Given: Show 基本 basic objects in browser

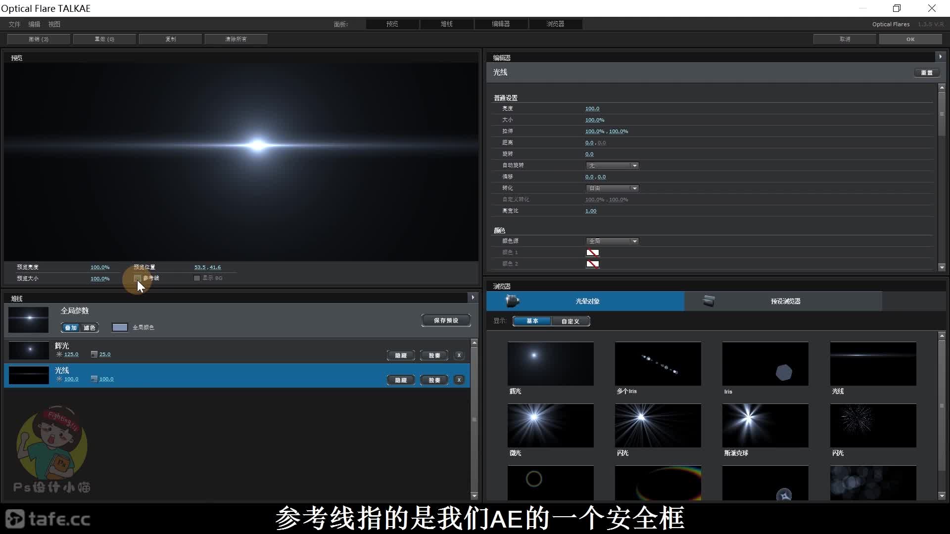Looking at the screenshot, I should [x=532, y=321].
